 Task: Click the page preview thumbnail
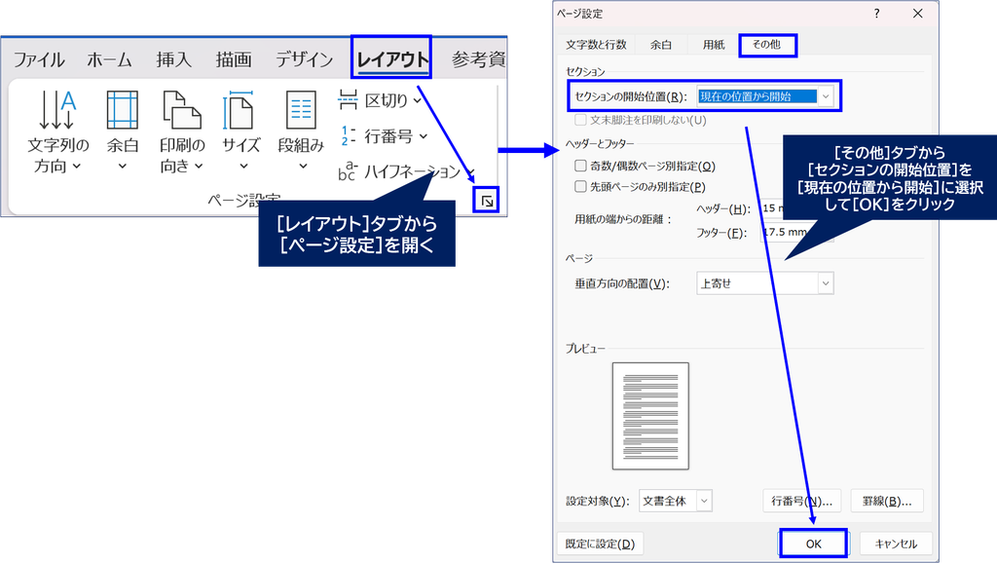[x=650, y=416]
